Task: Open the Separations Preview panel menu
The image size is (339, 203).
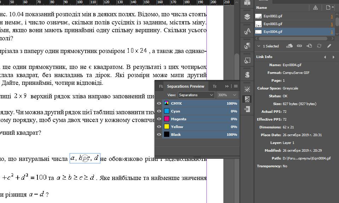Action: click(236, 86)
